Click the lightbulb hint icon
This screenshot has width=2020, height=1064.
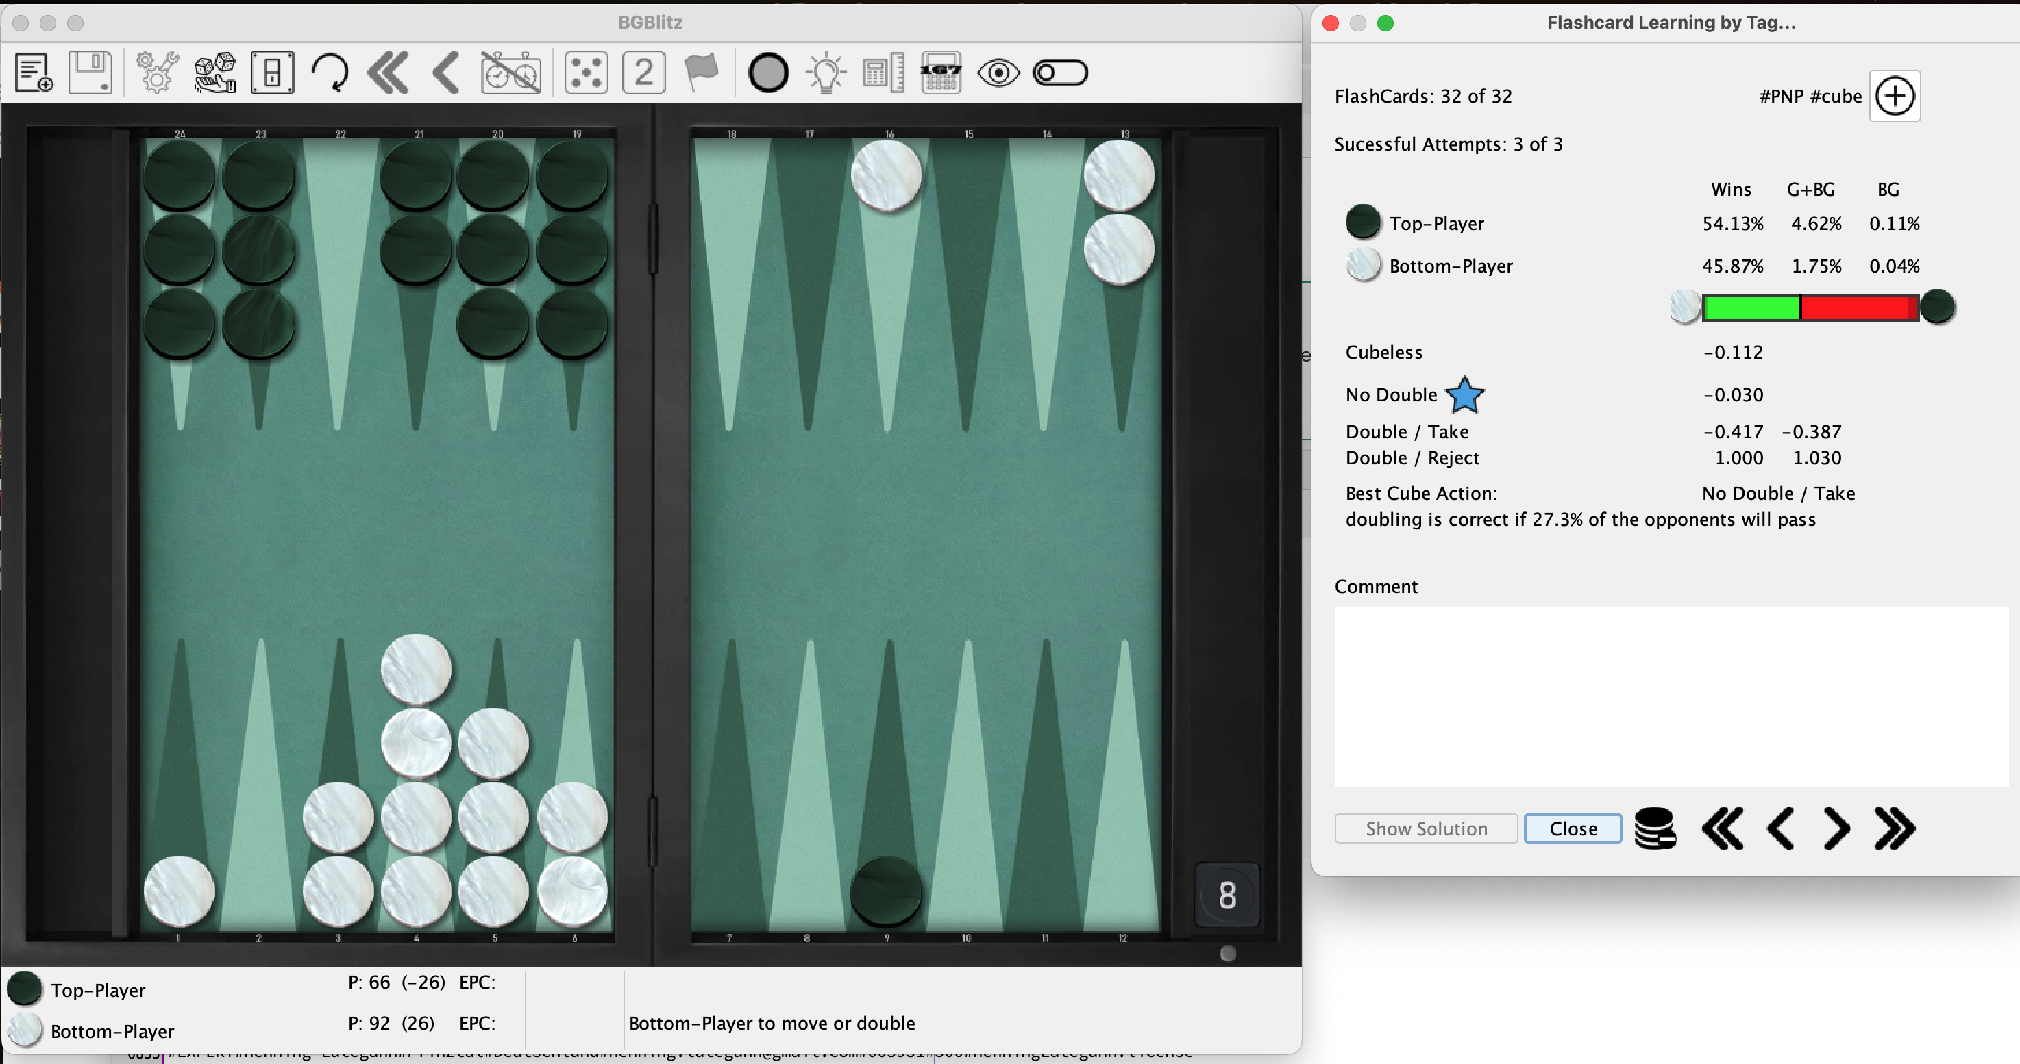click(826, 73)
